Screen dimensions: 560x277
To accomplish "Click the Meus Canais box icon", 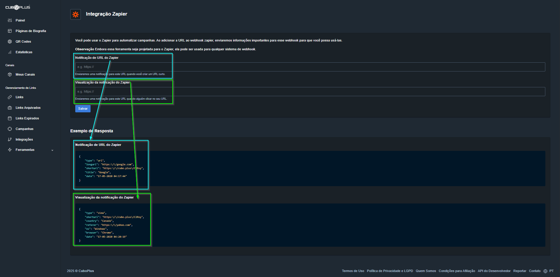I will pos(10,74).
